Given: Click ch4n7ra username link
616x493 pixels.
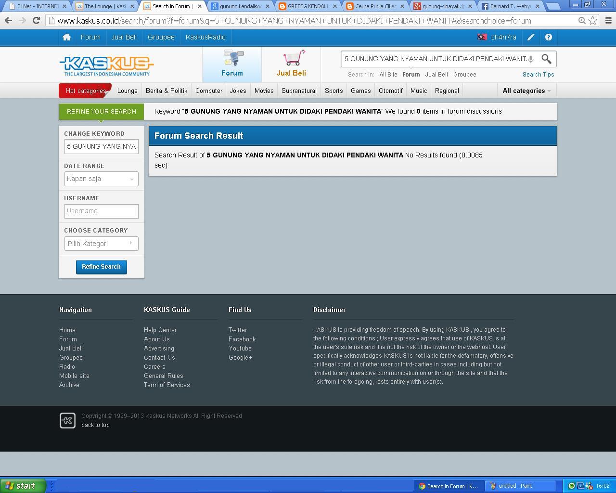Looking at the screenshot, I should click(x=504, y=37).
